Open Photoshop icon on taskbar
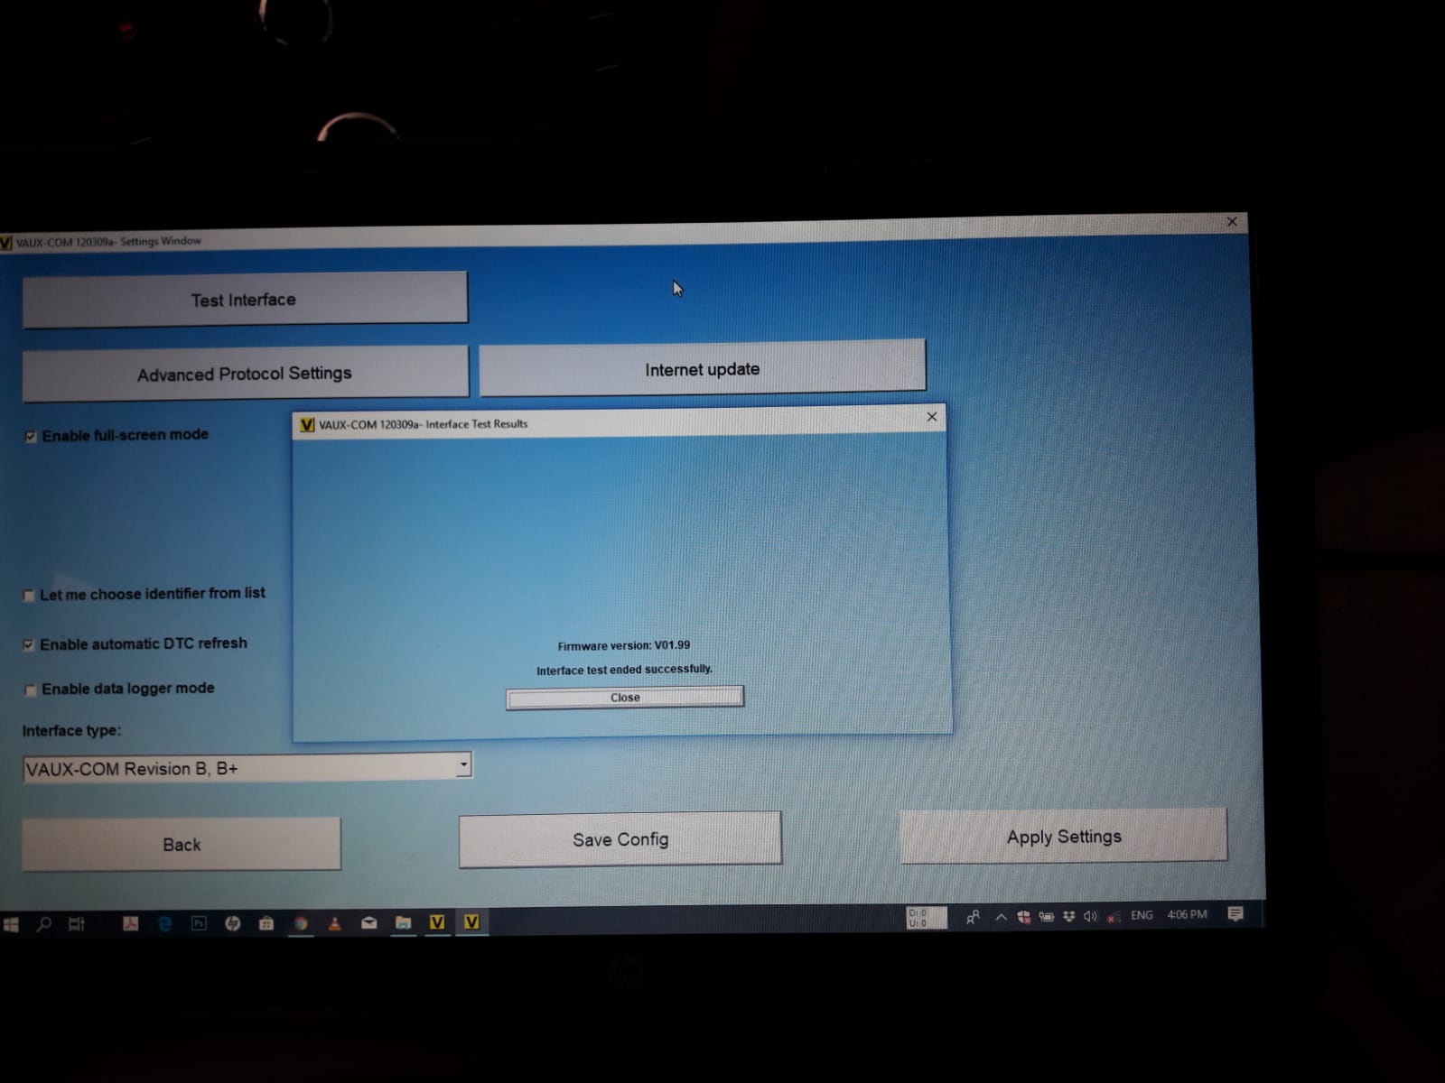Image resolution: width=1445 pixels, height=1083 pixels. pos(199,922)
